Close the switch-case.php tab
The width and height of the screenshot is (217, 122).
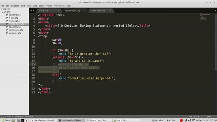pos(111,11)
